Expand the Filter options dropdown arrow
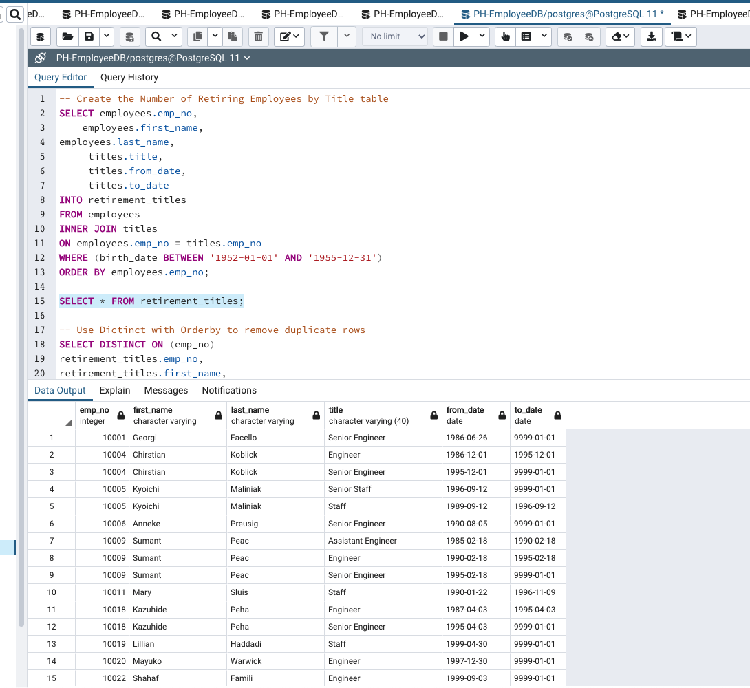The width and height of the screenshot is (750, 688). click(347, 37)
